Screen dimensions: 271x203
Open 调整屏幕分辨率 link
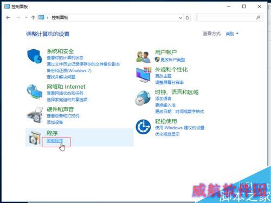tap(169, 82)
